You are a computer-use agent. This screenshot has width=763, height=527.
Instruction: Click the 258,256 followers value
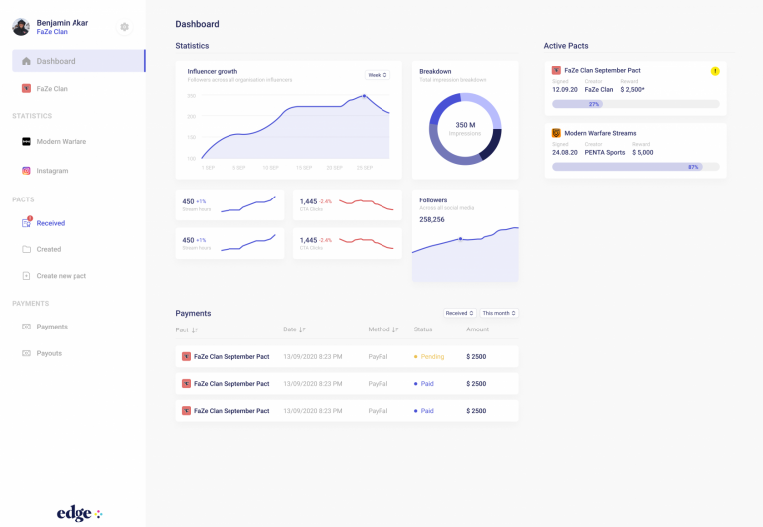coord(432,219)
